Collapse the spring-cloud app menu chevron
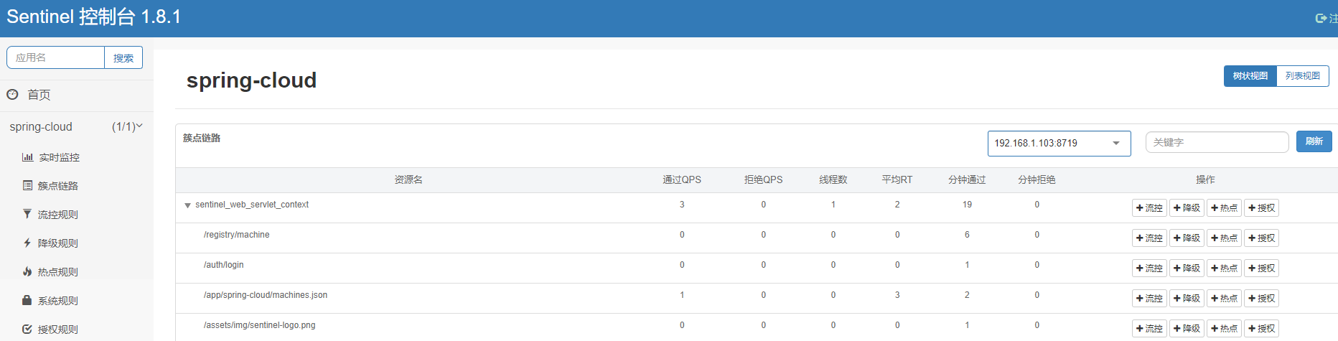1338x341 pixels. [139, 126]
